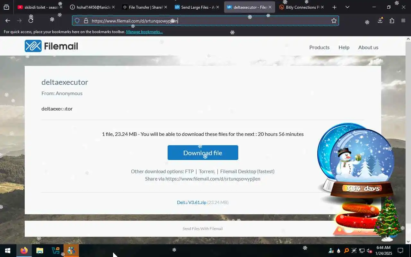Screen dimensions: 411x257
Task: Close the deltaexecutor tab
Action: (270, 7)
